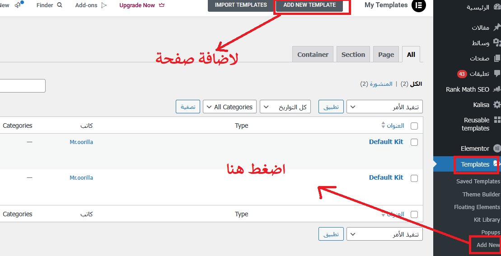Image resolution: width=501 pixels, height=256 pixels.
Task: Click the comment bubble icon next to تعليقات
Action: (497, 74)
